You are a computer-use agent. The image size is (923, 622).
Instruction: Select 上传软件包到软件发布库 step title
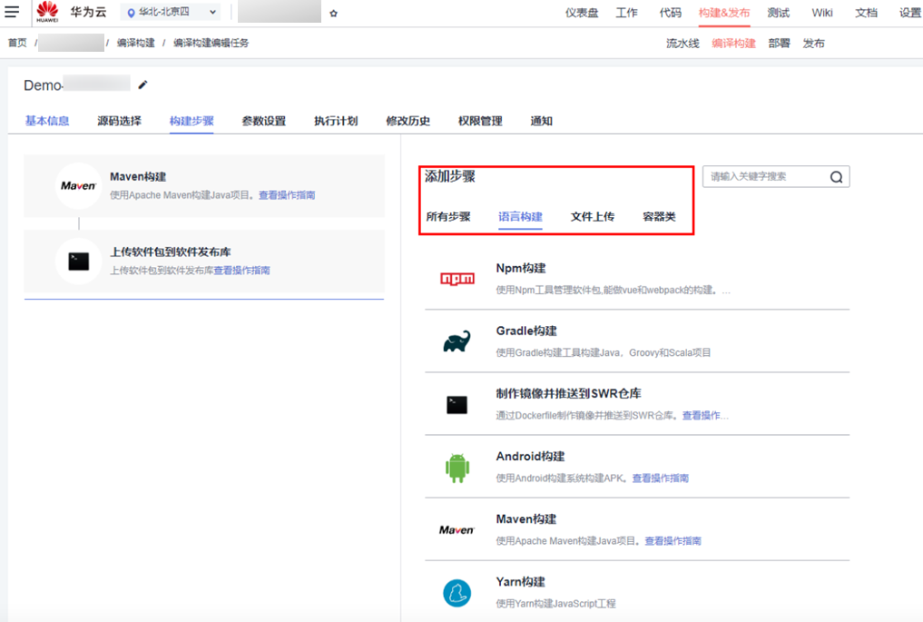(x=170, y=252)
